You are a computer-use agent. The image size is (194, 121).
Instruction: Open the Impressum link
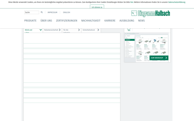point(52,12)
